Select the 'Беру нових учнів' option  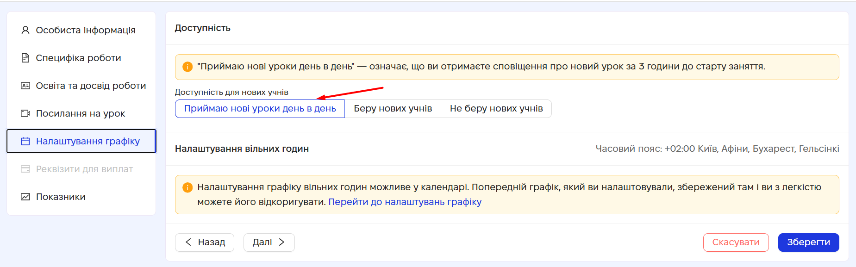[393, 109]
